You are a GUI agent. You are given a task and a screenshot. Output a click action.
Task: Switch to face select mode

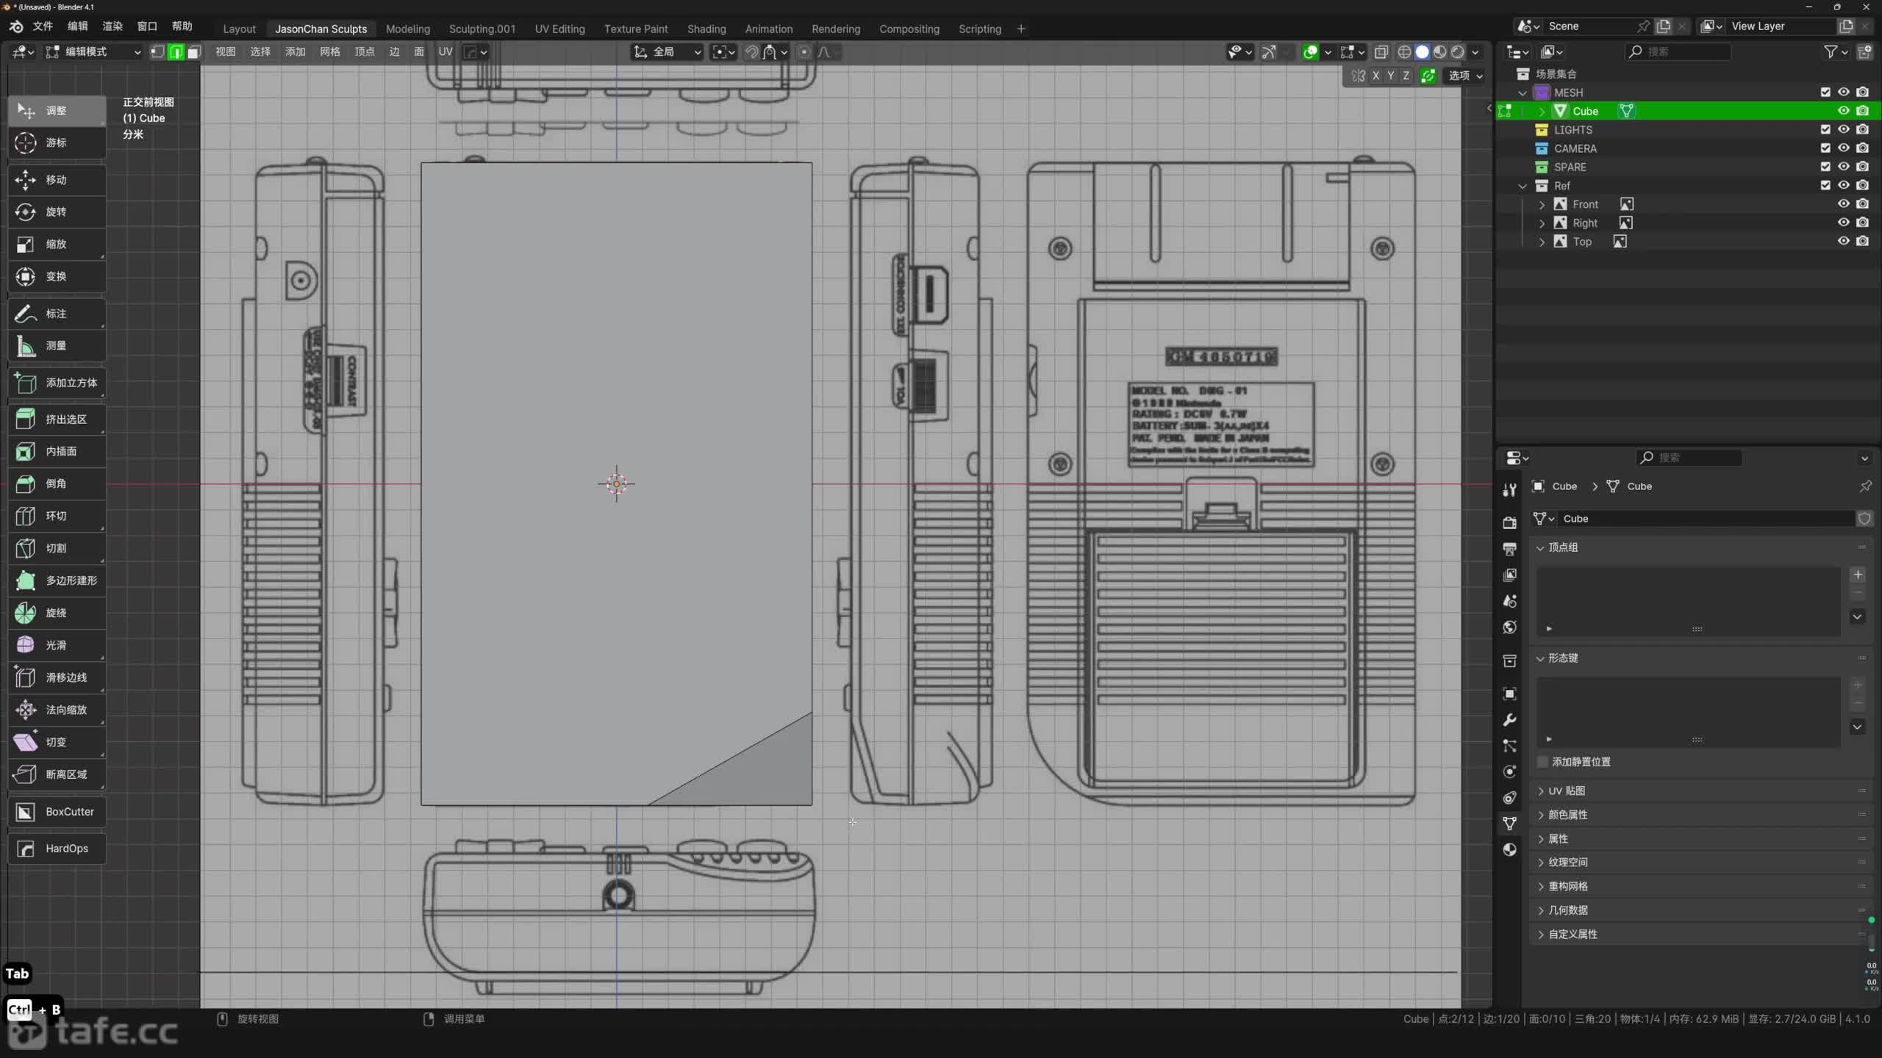tap(193, 52)
